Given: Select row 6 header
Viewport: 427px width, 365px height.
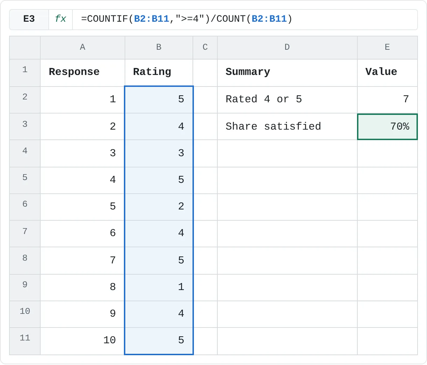Looking at the screenshot, I should coord(25,207).
